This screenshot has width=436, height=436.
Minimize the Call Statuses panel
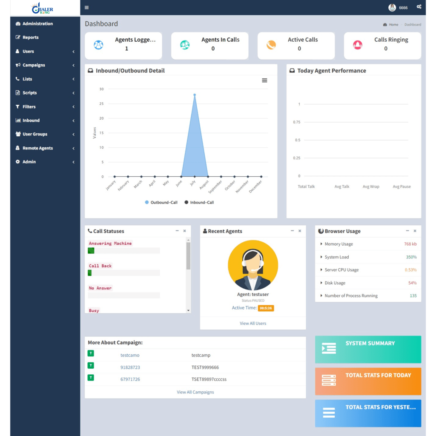177,231
